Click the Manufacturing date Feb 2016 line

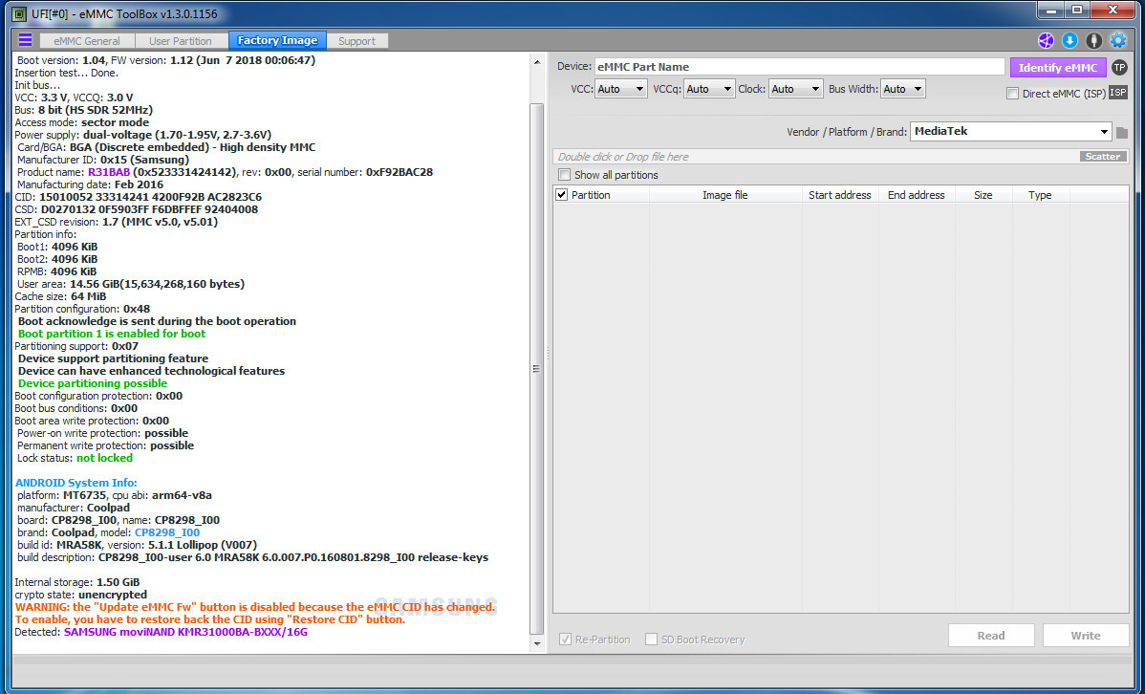point(90,184)
